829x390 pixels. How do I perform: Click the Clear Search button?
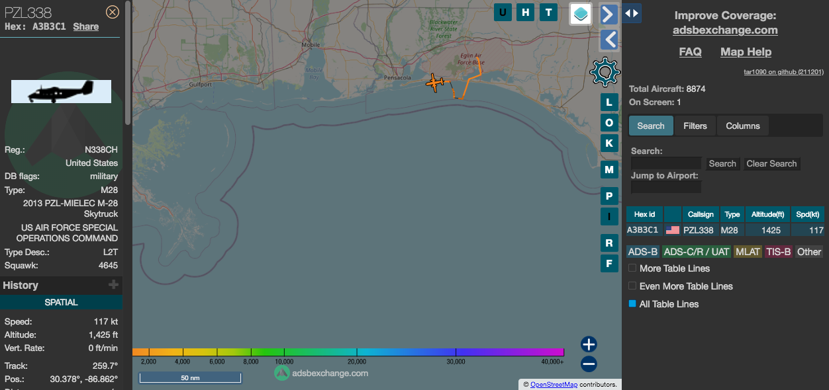[x=771, y=163]
